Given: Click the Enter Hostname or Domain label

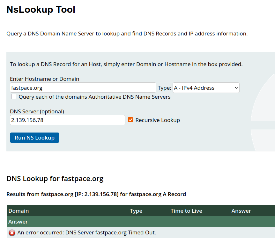Looking at the screenshot, I should 44,79.
